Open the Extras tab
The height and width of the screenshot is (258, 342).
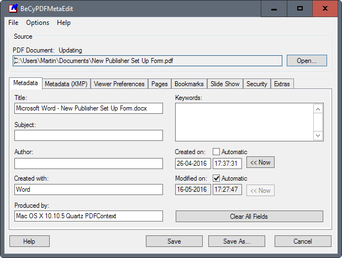point(282,84)
